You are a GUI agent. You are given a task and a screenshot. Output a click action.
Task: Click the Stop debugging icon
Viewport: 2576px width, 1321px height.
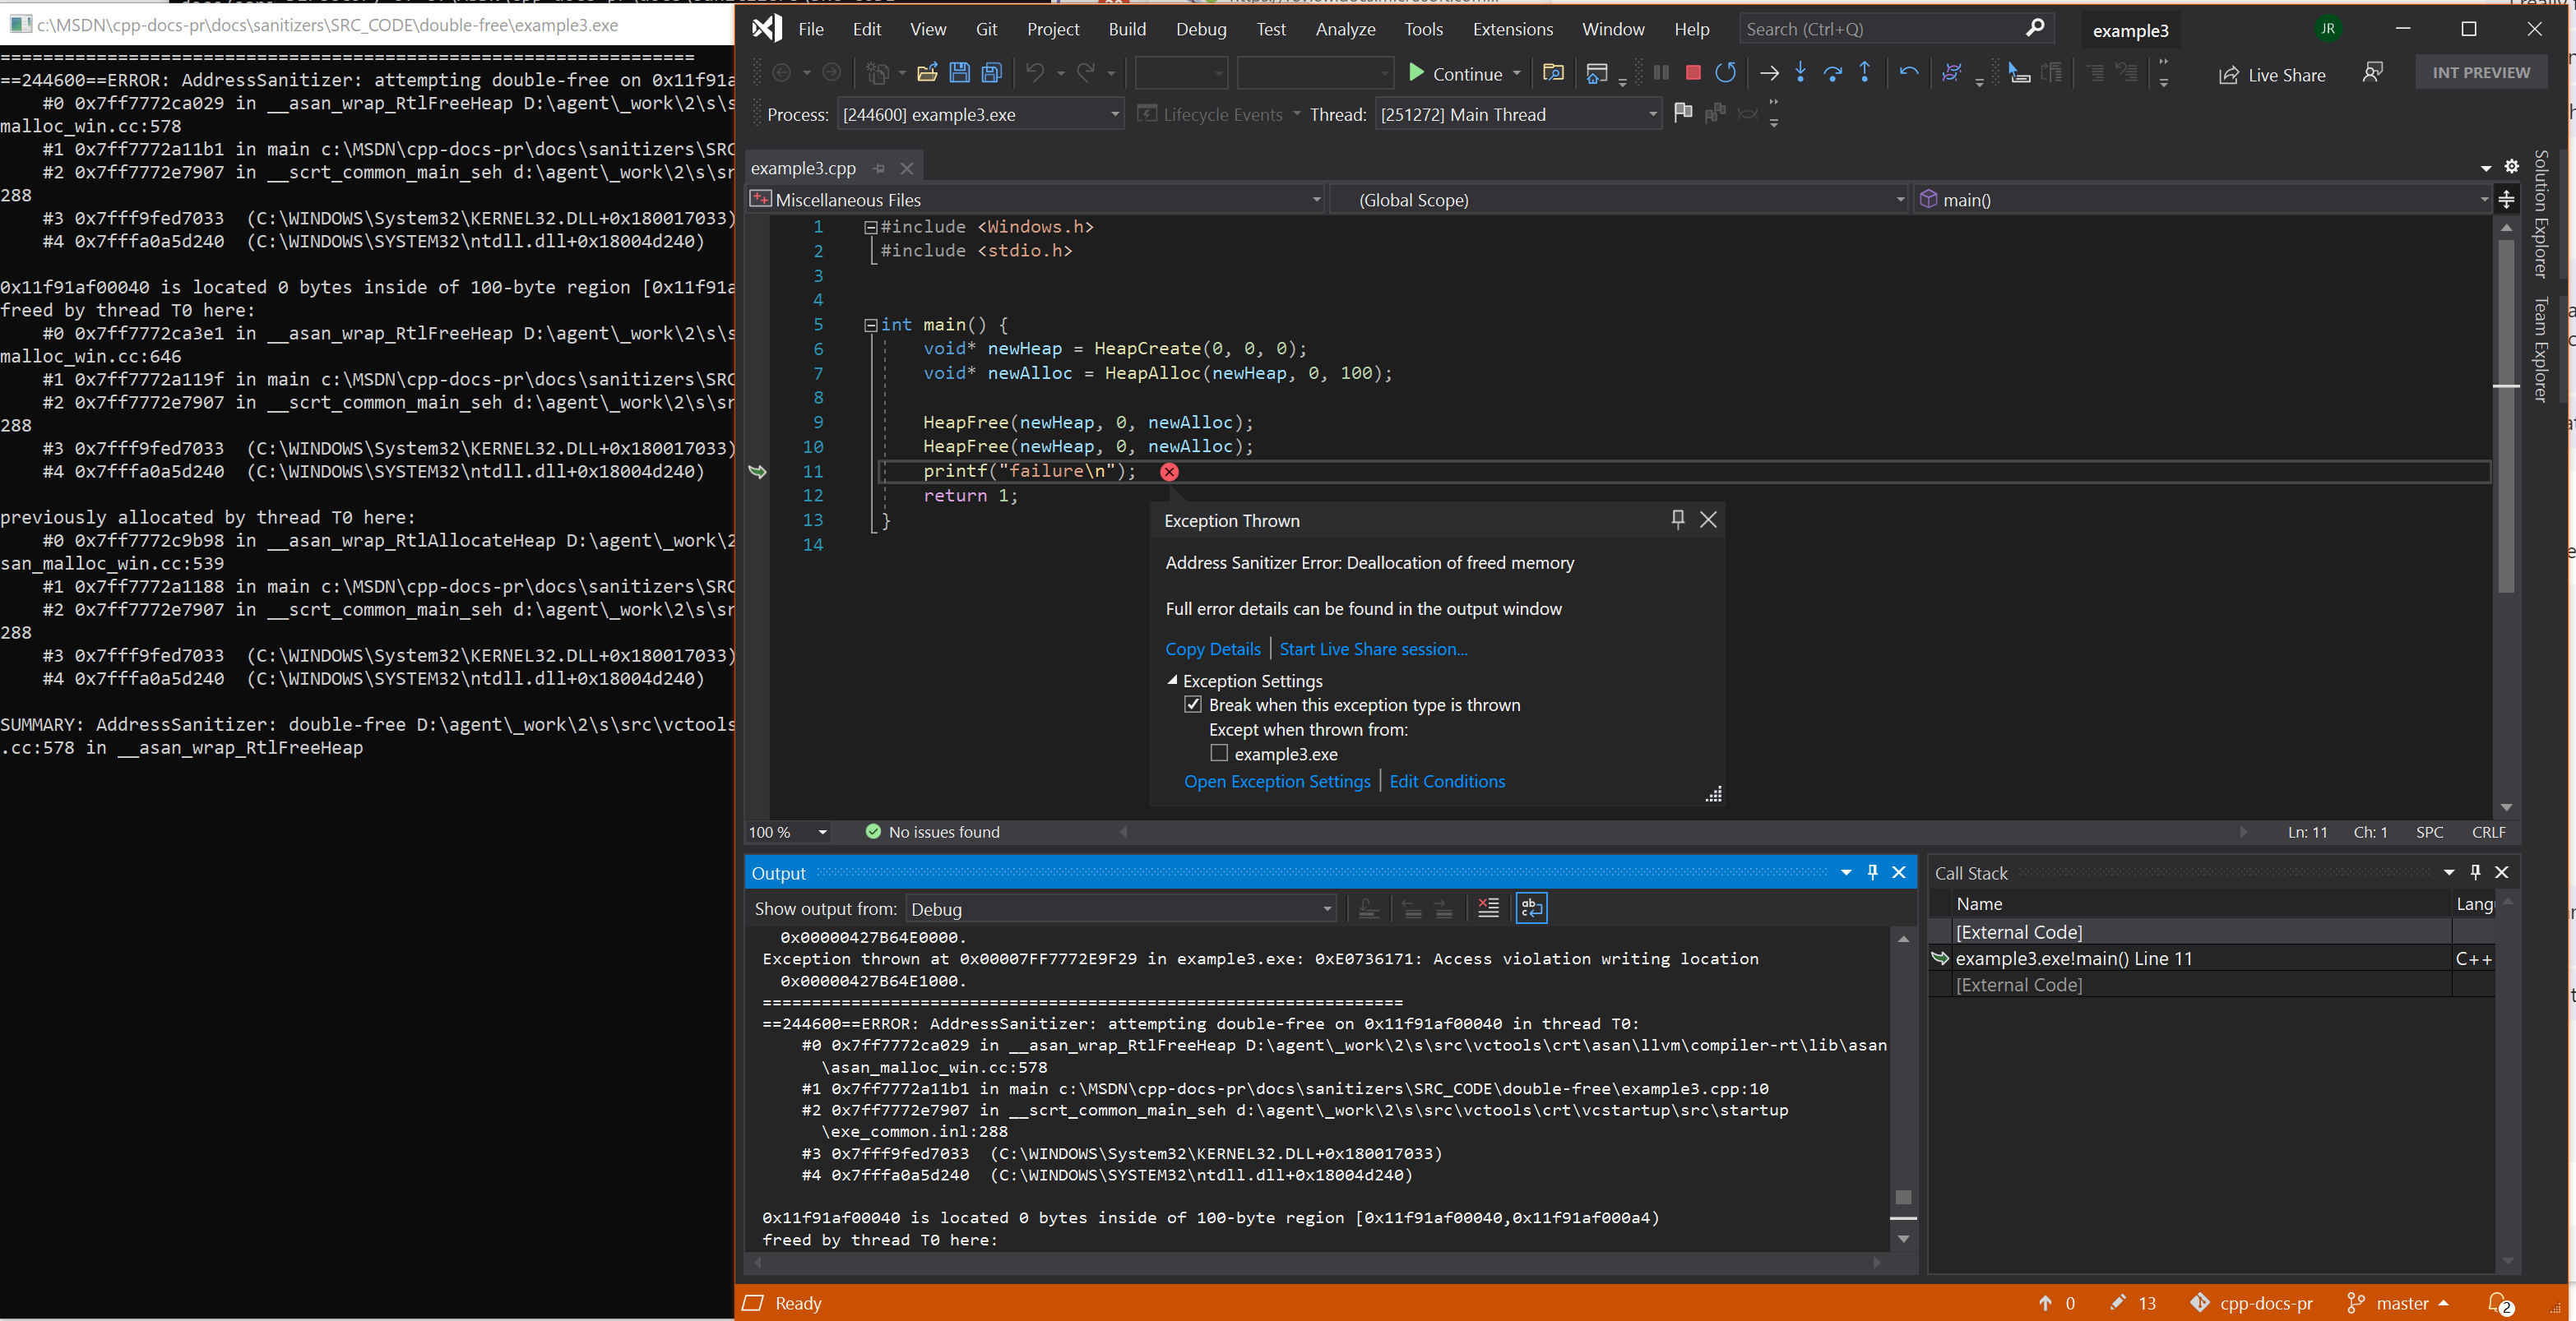[1691, 74]
